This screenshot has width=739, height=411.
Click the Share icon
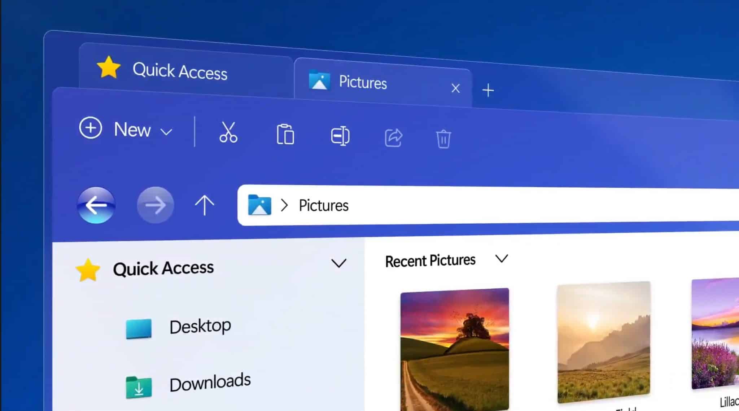coord(393,137)
